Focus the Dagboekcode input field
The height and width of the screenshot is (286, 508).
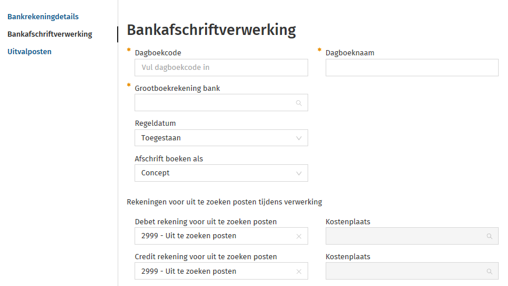(221, 68)
